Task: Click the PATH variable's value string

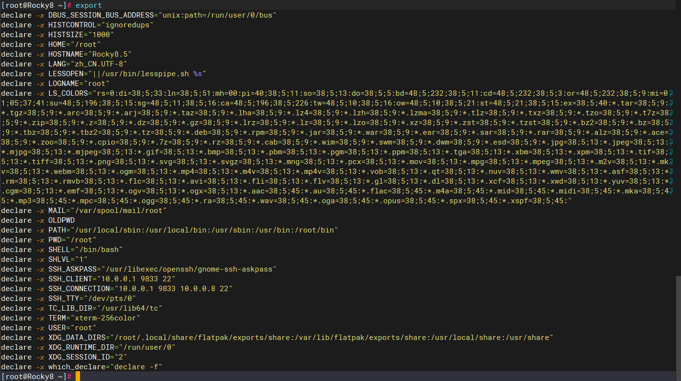Action: click(x=204, y=230)
